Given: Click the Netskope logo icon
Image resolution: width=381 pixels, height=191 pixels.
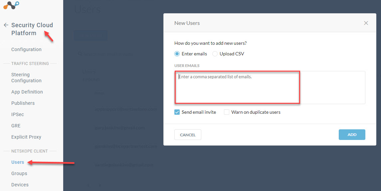Looking at the screenshot, I should point(11,5).
